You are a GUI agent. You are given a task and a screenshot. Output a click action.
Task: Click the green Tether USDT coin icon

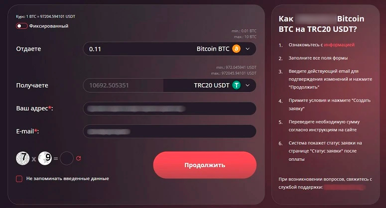(236, 85)
